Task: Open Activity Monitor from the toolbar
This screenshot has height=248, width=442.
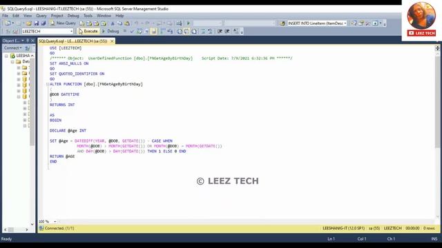Action: 179,23
